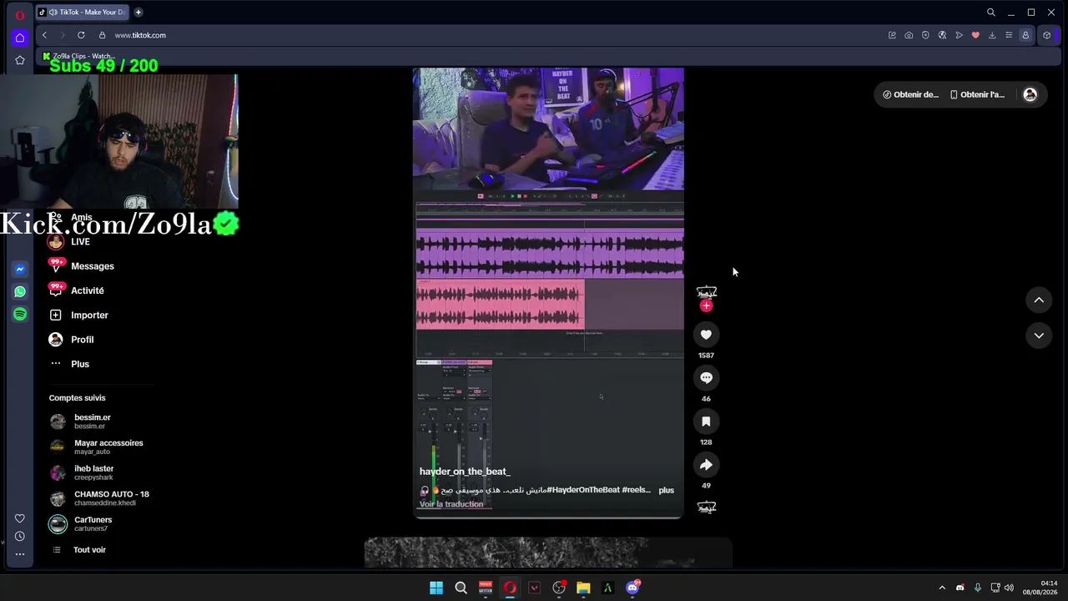Viewport: 1068px width, 601px height.
Task: Select the TikTok browser tab
Action: tap(83, 13)
